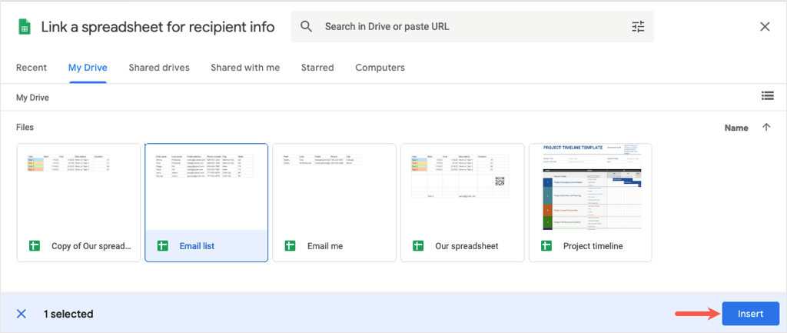Viewport: 787px width, 333px height.
Task: Select Copy of Our spreadsheet thumbnail
Action: [x=78, y=187]
